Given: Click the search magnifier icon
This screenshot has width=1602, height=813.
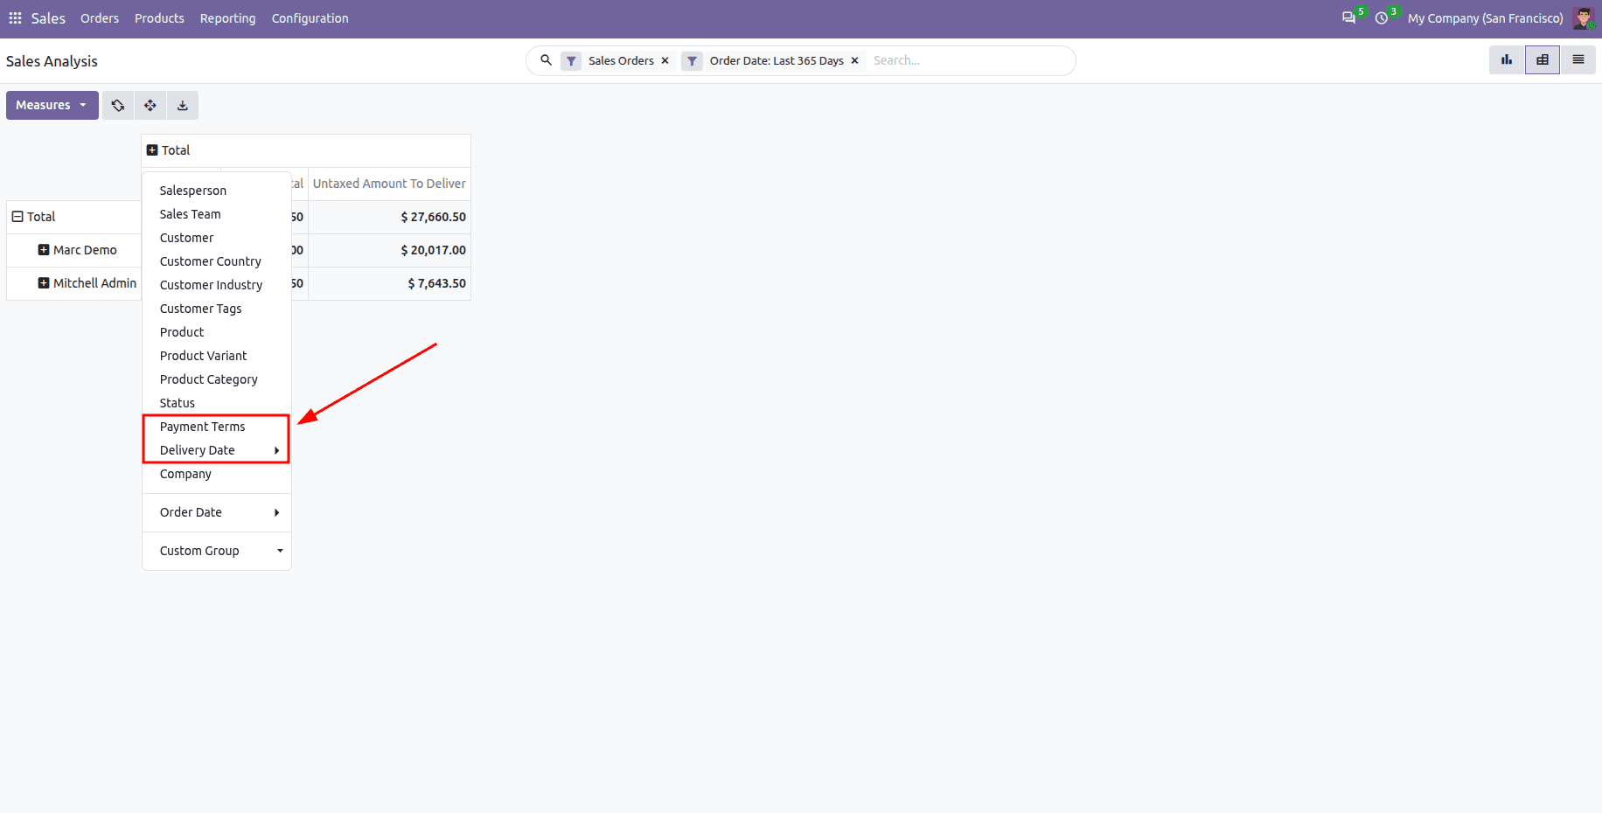Looking at the screenshot, I should tap(546, 60).
